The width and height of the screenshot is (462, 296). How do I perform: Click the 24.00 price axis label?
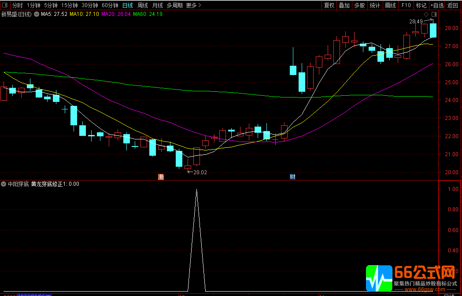click(452, 100)
